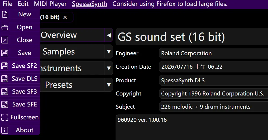Screen dimensions: 268x140
Task: Collapse sidebar with Overview arrow
Action: click(x=109, y=35)
